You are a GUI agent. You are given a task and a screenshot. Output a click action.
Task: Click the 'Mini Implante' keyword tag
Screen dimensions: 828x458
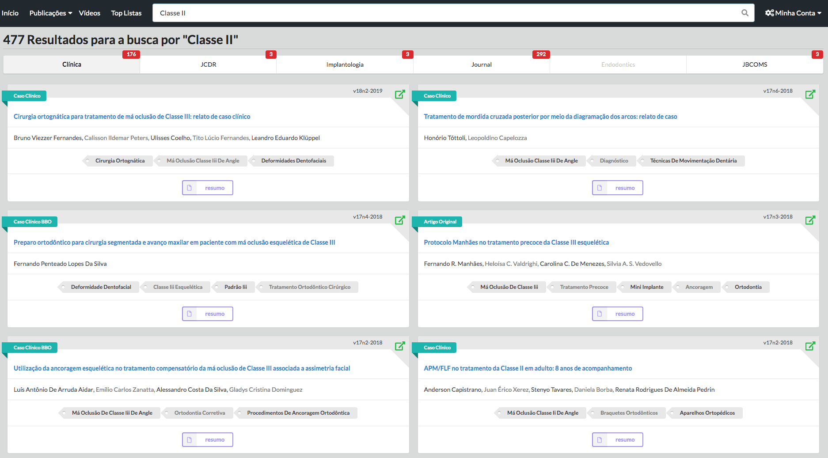click(x=646, y=287)
